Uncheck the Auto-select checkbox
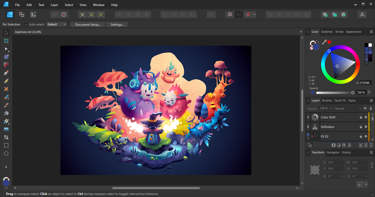The image size is (375, 197). pyautogui.click(x=26, y=24)
